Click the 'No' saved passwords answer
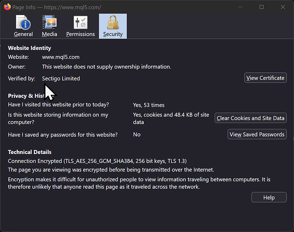 click(x=137, y=135)
